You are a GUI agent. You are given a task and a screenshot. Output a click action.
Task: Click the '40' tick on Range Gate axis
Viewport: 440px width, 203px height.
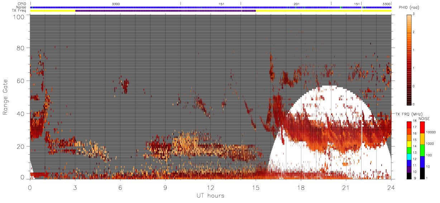pos(21,113)
